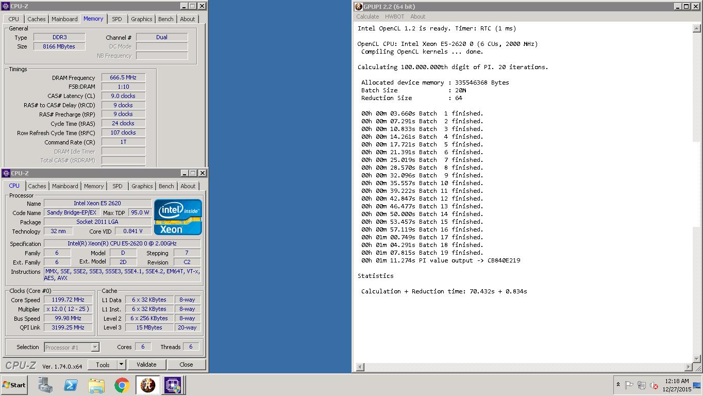Click the top CPU-Z window title icon
The image size is (703, 396).
tap(6, 6)
